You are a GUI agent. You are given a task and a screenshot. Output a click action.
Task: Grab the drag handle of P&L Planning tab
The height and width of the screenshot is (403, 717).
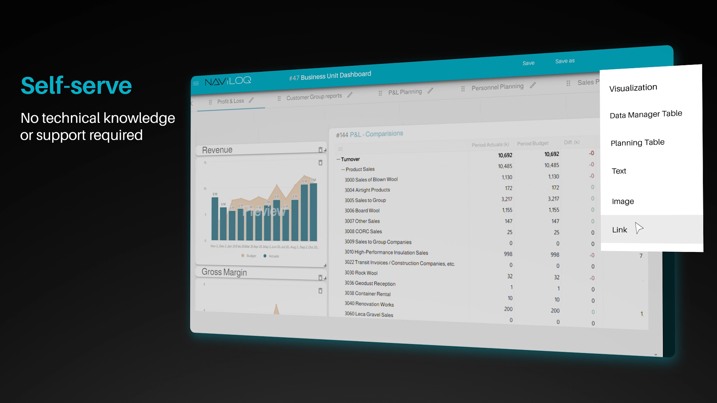tap(380, 93)
